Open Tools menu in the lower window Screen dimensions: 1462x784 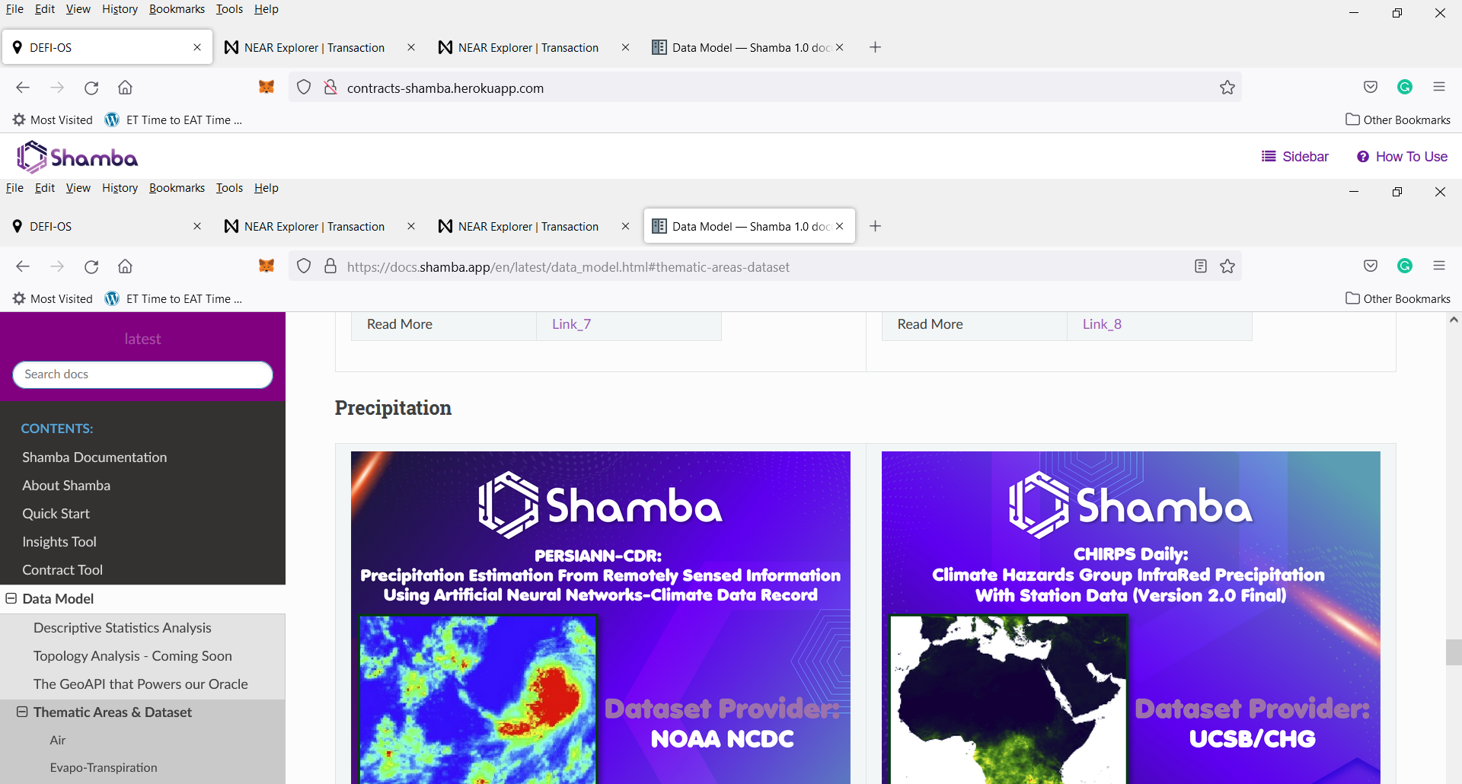click(x=229, y=188)
